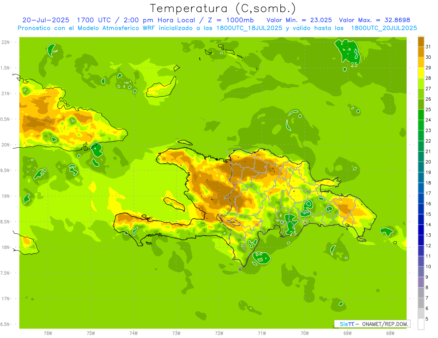Click the '75W' longitude axis label

pos(91,333)
